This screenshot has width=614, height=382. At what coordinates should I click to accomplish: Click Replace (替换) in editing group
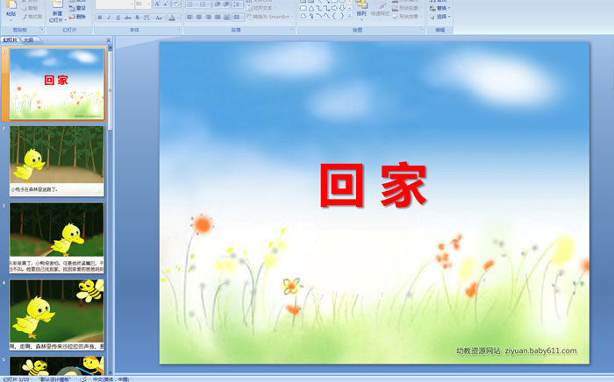[440, 8]
